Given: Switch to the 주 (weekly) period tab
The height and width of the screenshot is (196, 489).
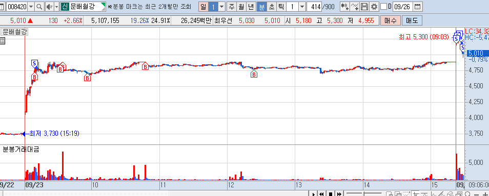Looking at the screenshot, I should pos(231,7).
